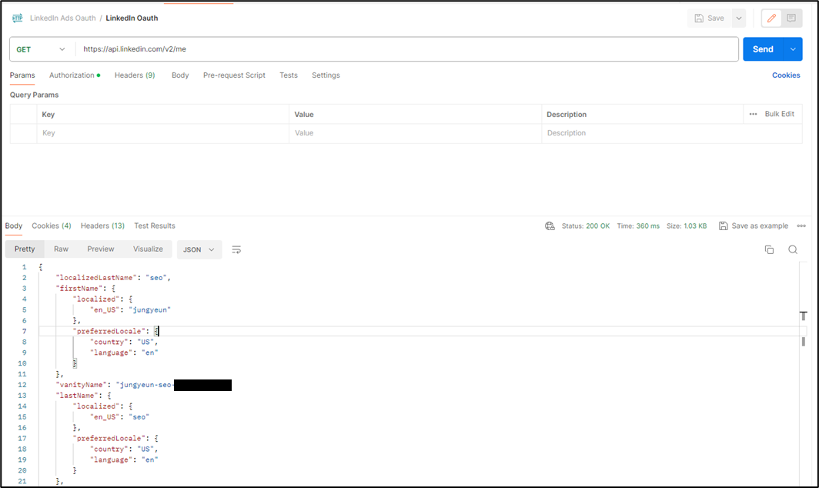Click the HTTP request type icon
The width and height of the screenshot is (819, 488).
[17, 18]
